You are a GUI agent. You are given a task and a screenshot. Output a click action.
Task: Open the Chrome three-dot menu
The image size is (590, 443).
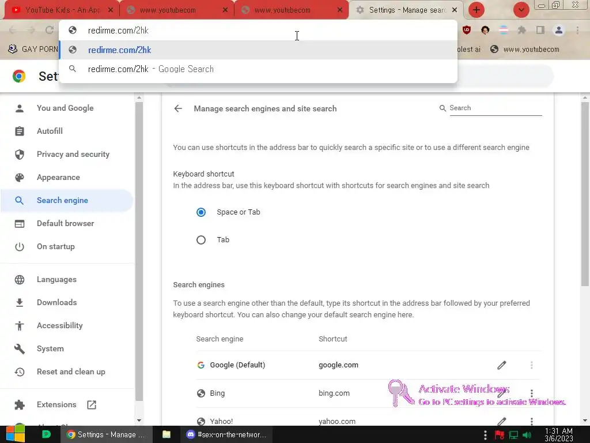[x=577, y=30]
